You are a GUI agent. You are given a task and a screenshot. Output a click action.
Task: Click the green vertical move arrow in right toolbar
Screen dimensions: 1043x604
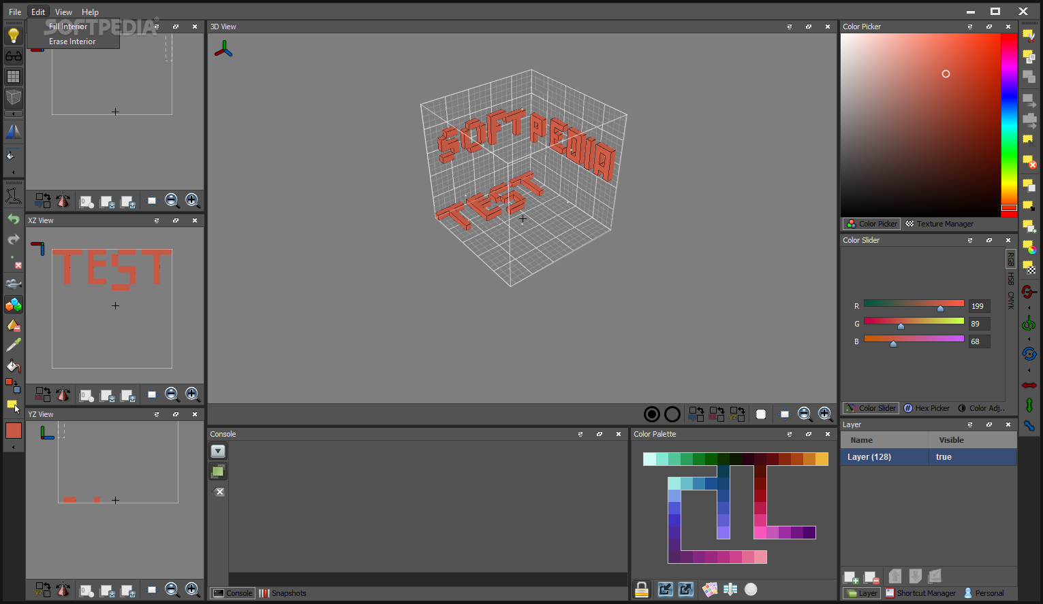(x=1029, y=405)
